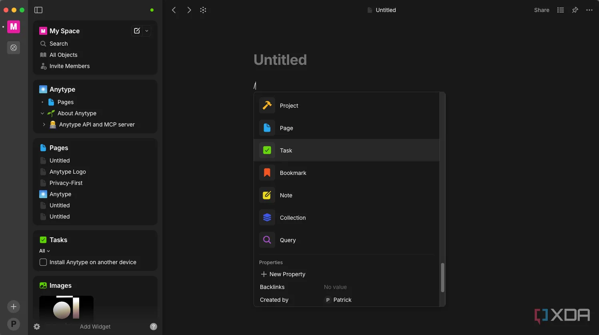599x335 pixels.
Task: Open the My Space workspace avatar
Action: (x=14, y=27)
